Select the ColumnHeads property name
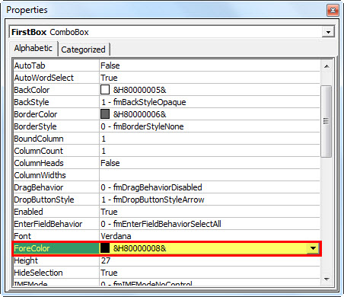This screenshot has height=297, width=344. click(39, 163)
